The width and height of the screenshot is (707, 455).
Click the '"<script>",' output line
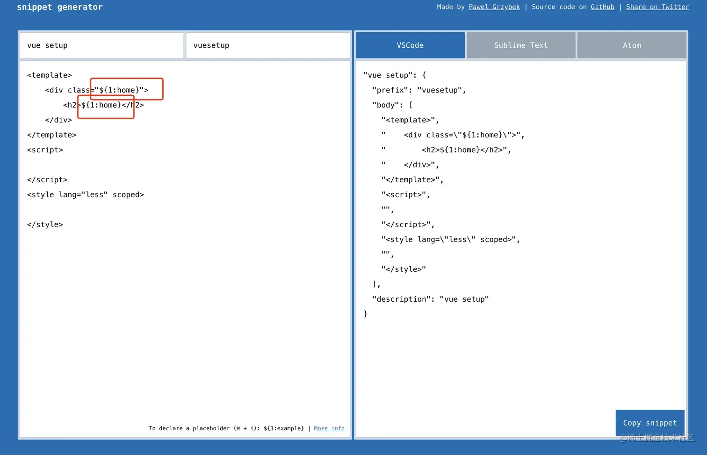point(405,195)
